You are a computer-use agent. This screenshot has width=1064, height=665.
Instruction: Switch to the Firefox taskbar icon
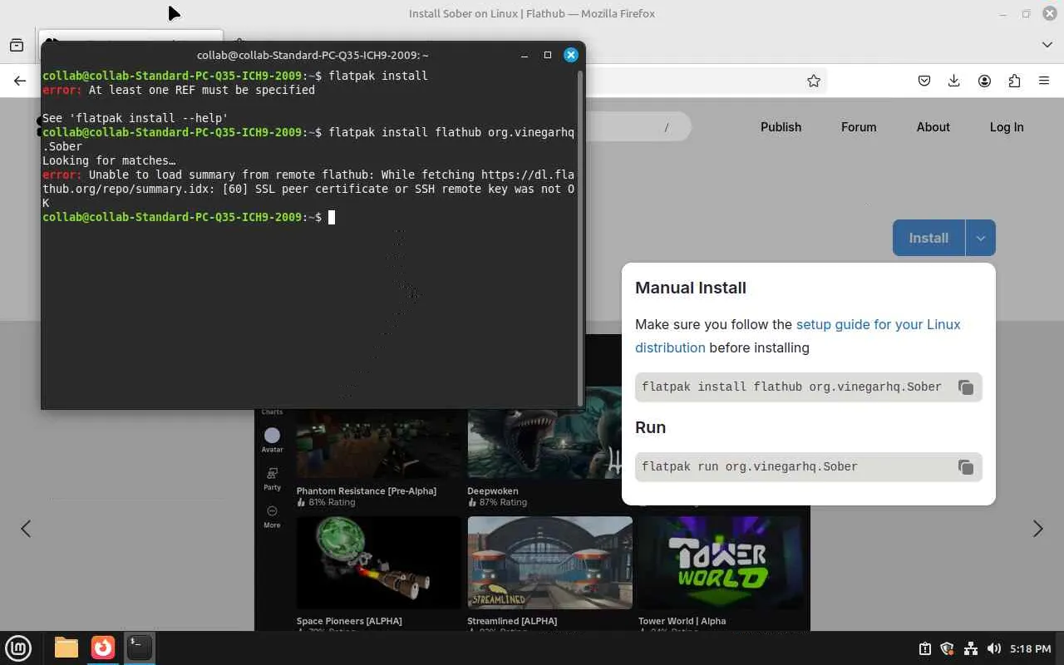103,648
